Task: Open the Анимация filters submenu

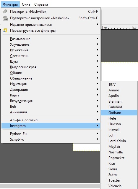Action: click(51, 112)
